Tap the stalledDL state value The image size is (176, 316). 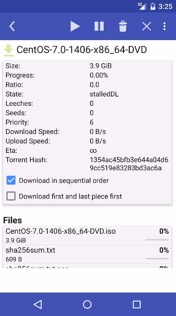(104, 94)
